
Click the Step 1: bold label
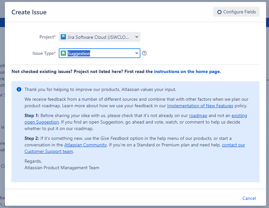[32, 115]
